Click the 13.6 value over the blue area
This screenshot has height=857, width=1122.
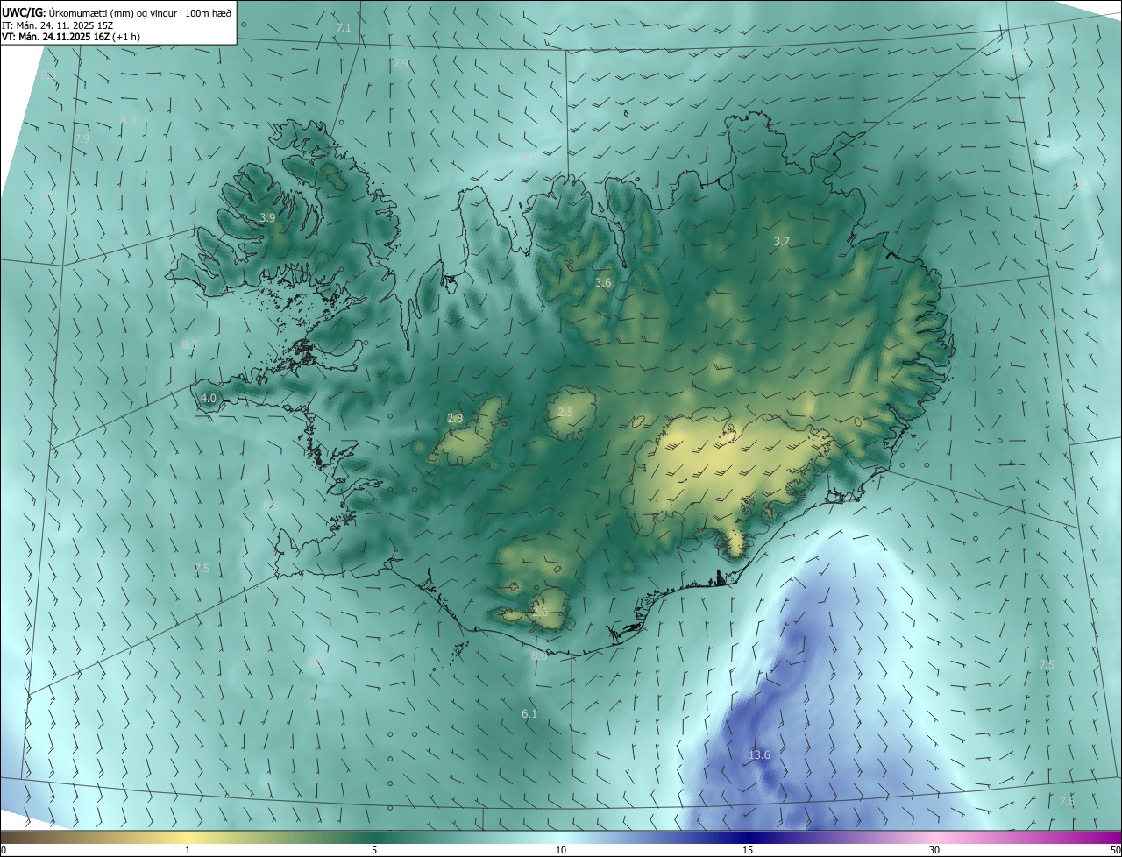(759, 755)
